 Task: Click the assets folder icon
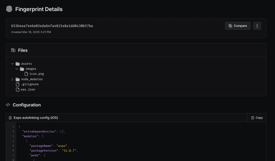(x=18, y=64)
